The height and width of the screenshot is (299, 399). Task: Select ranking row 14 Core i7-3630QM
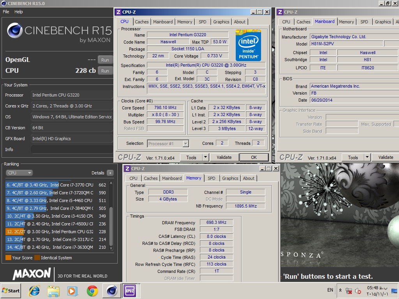pos(56,247)
